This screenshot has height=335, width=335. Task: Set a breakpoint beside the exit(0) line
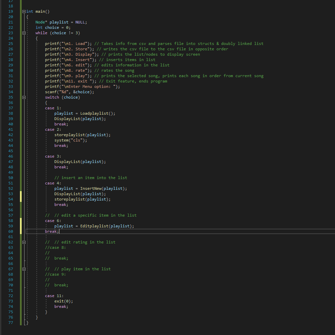(x=3, y=301)
